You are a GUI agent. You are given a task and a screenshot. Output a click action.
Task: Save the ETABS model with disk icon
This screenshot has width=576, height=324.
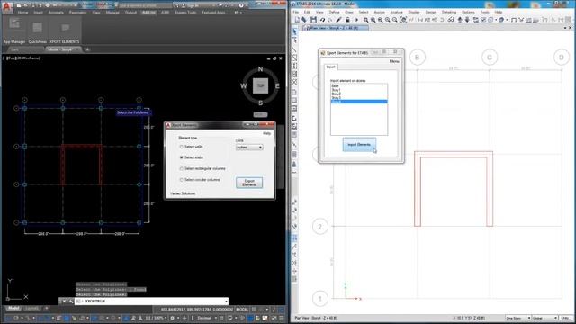pyautogui.click(x=313, y=20)
